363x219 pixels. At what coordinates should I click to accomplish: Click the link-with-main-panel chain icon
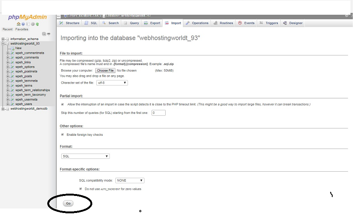49,34
